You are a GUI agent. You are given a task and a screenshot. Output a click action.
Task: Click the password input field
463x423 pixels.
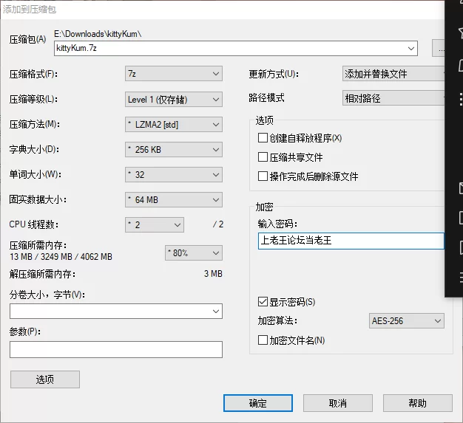point(351,241)
